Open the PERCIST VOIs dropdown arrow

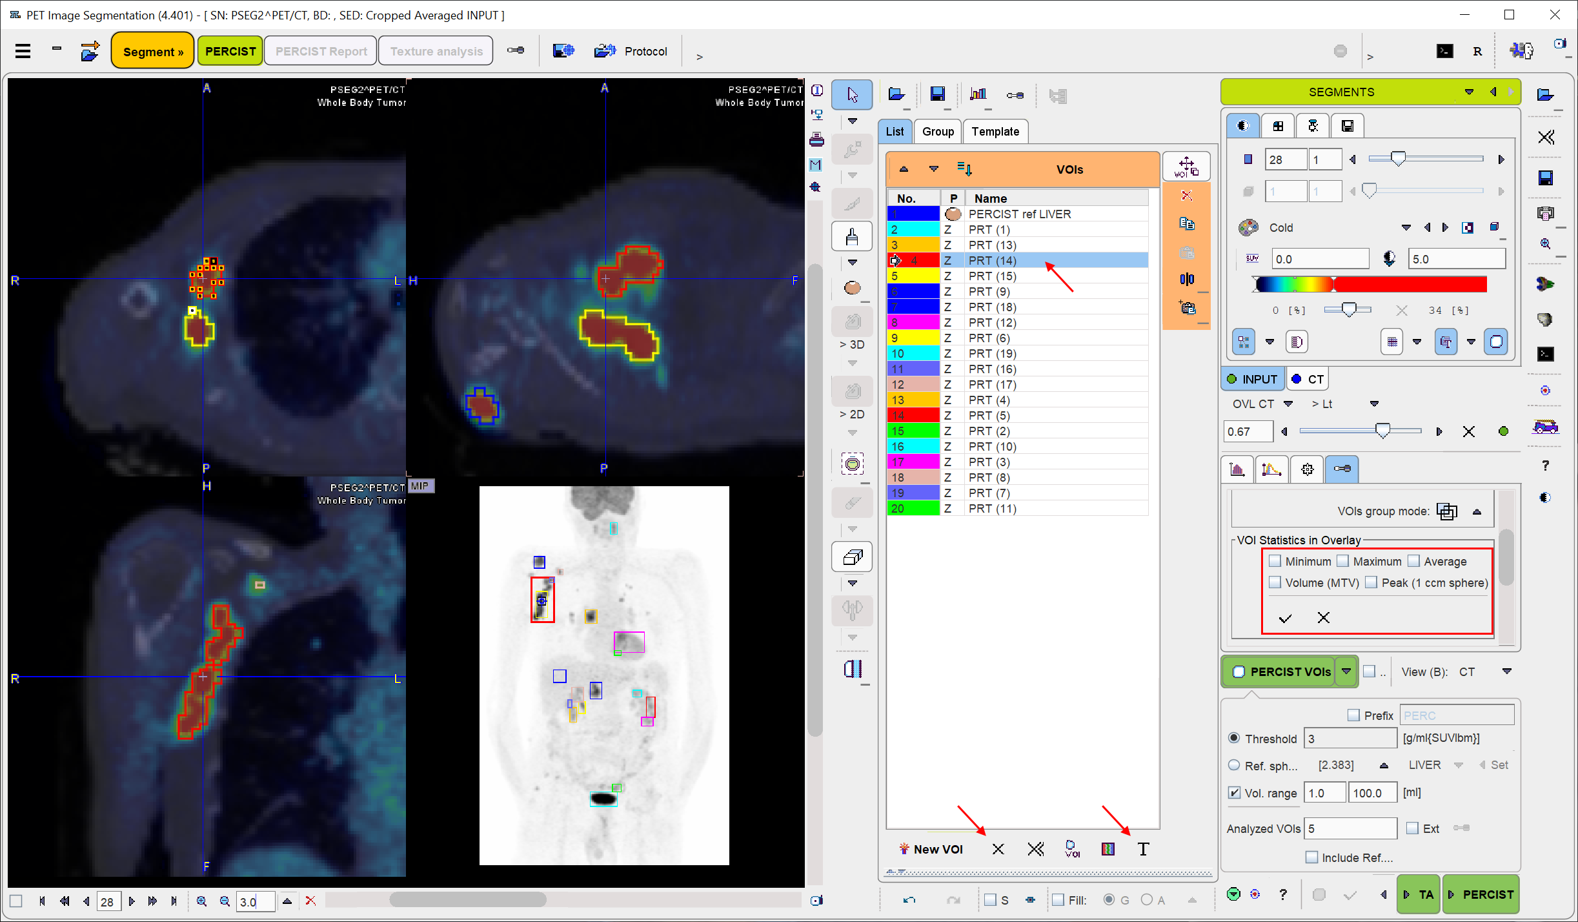tap(1346, 671)
